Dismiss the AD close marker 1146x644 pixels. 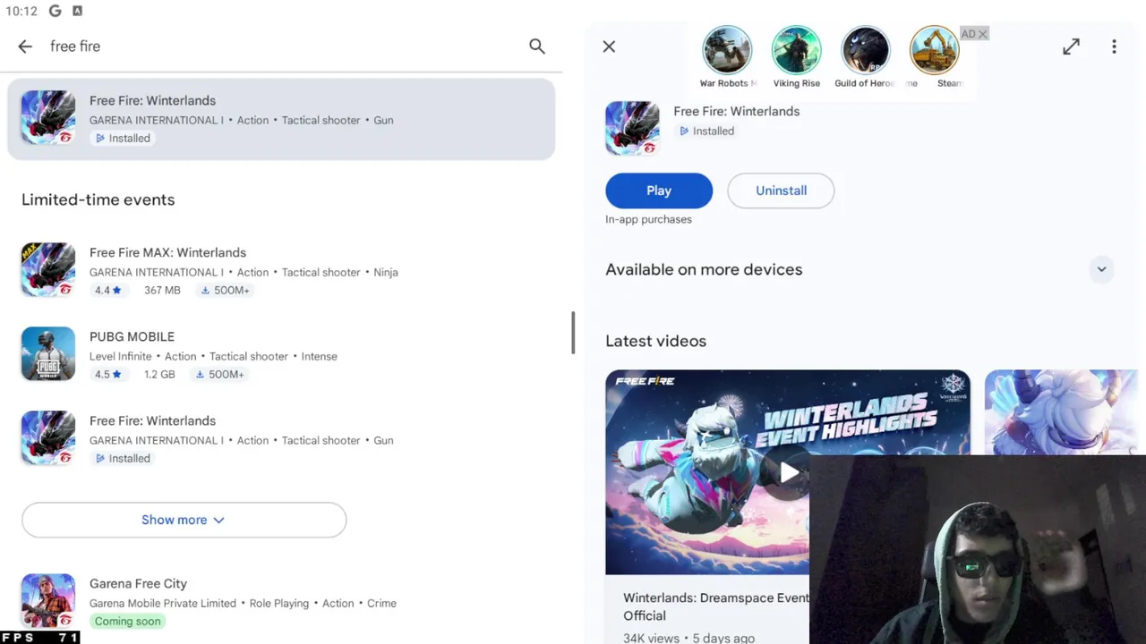pos(982,34)
